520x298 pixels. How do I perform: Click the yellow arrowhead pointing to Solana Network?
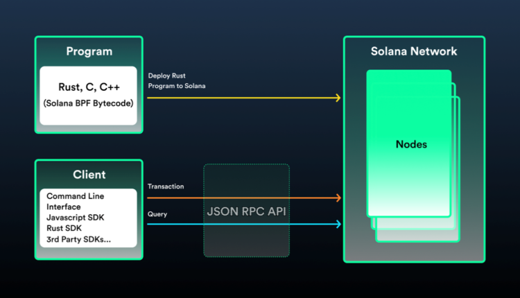click(x=338, y=98)
